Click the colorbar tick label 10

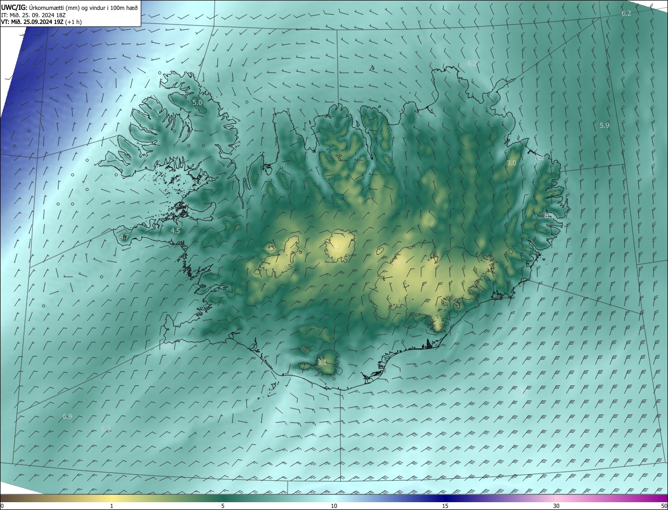(334, 506)
